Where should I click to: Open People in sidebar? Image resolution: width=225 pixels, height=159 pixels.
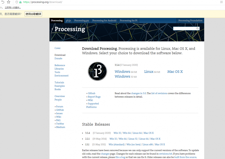point(58,100)
